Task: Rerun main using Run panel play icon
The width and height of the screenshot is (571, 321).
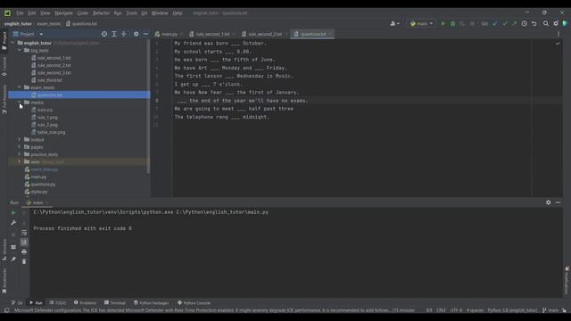Action: coord(13,212)
